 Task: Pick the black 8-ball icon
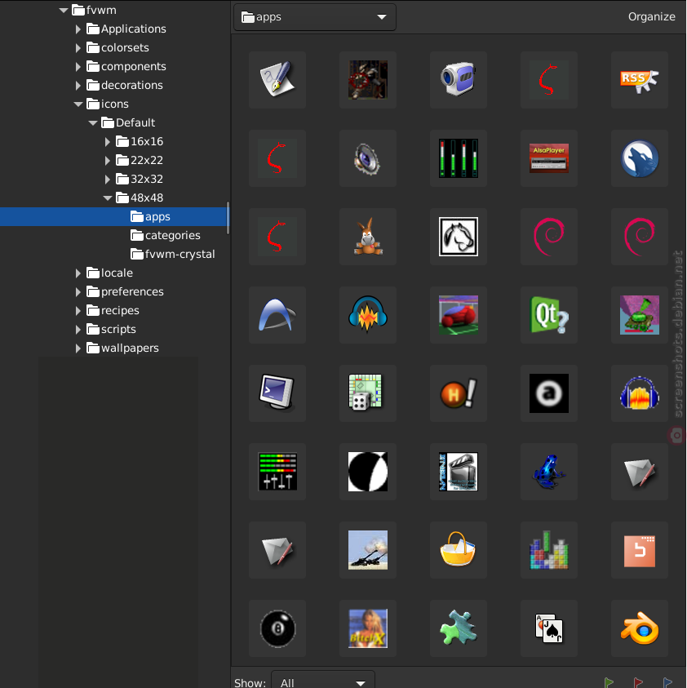pyautogui.click(x=277, y=628)
